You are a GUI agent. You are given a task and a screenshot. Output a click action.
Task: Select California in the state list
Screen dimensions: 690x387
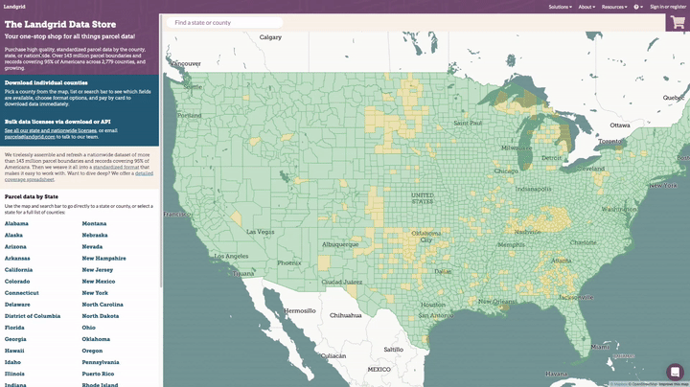pyautogui.click(x=18, y=269)
